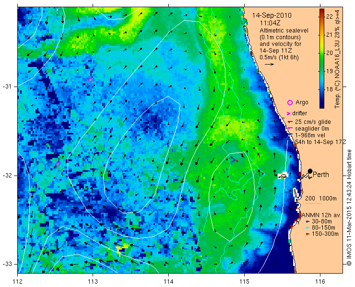Click the 'Altimetric sealevel' caption line
The height and width of the screenshot is (287, 355).
pyautogui.click(x=284, y=30)
